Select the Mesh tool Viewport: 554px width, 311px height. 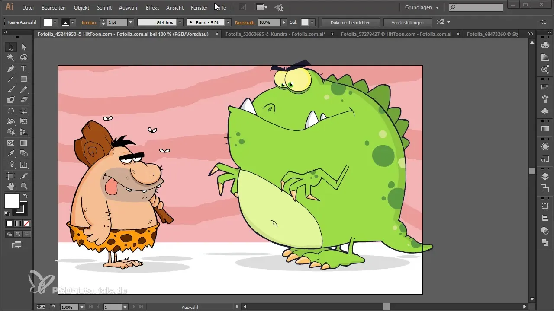(x=11, y=143)
